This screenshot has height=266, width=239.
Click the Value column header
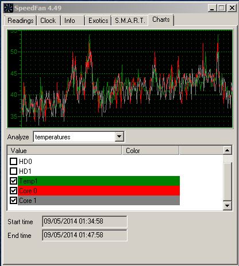coord(64,150)
